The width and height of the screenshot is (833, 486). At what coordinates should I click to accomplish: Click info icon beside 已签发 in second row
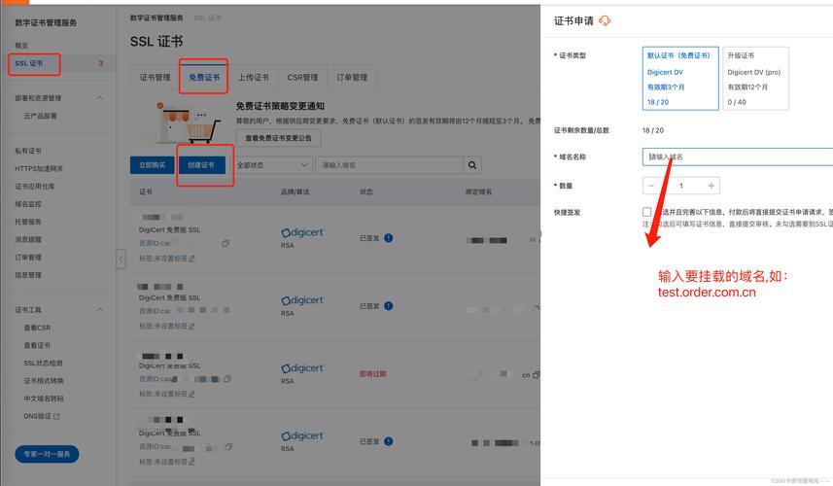[x=389, y=306]
